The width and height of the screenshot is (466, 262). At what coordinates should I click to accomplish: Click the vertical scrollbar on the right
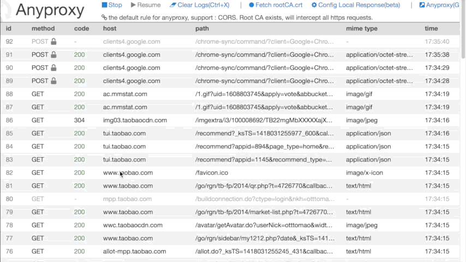[463, 33]
